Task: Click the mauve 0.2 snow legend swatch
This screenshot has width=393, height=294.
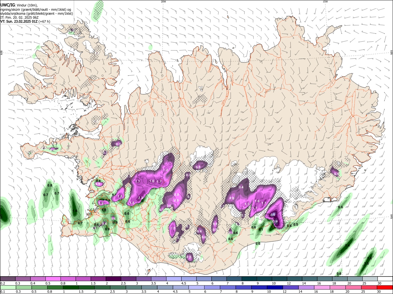Action: tap(8, 279)
